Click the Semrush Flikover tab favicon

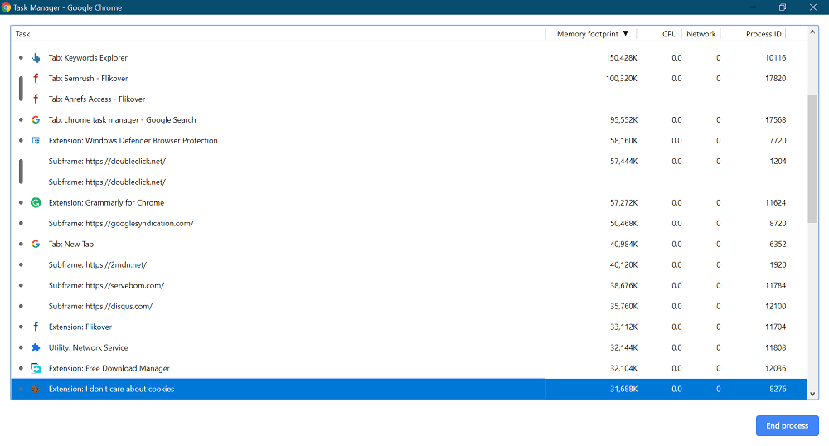click(x=36, y=78)
